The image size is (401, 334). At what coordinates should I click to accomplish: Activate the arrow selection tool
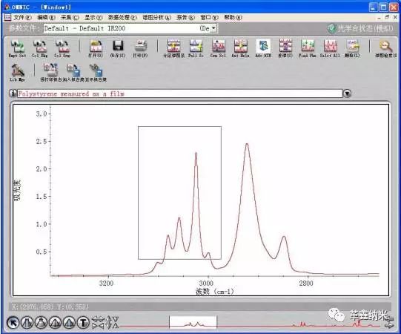pos(13,322)
